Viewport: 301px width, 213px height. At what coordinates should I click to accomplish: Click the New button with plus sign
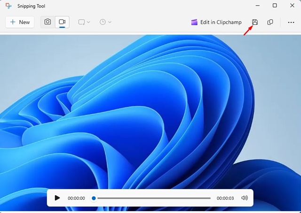click(x=20, y=22)
